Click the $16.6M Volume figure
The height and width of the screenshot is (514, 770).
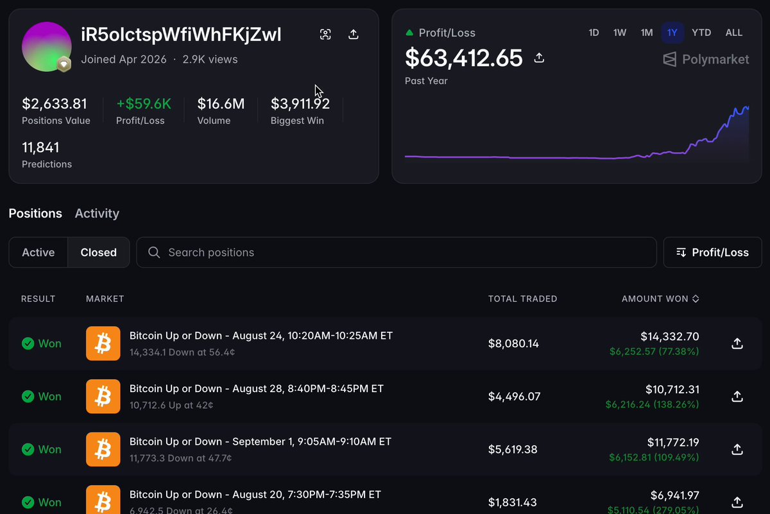pyautogui.click(x=221, y=104)
